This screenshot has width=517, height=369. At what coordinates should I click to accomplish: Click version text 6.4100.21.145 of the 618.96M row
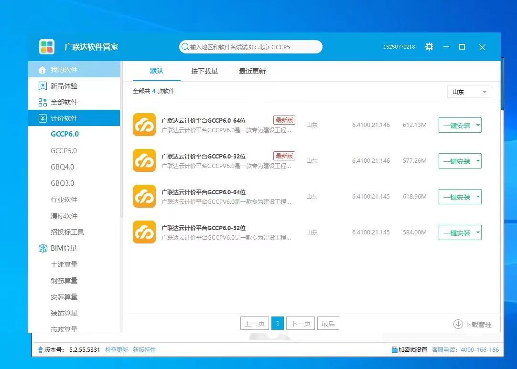(x=371, y=196)
